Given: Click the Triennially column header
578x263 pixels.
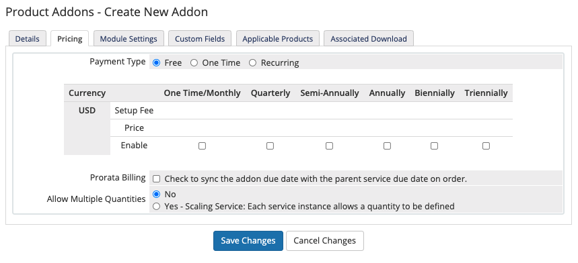Looking at the screenshot, I should pyautogui.click(x=486, y=93).
